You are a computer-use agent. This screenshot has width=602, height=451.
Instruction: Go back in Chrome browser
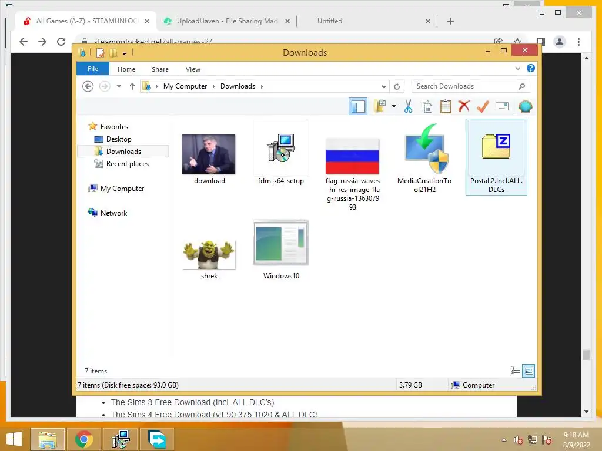click(24, 42)
